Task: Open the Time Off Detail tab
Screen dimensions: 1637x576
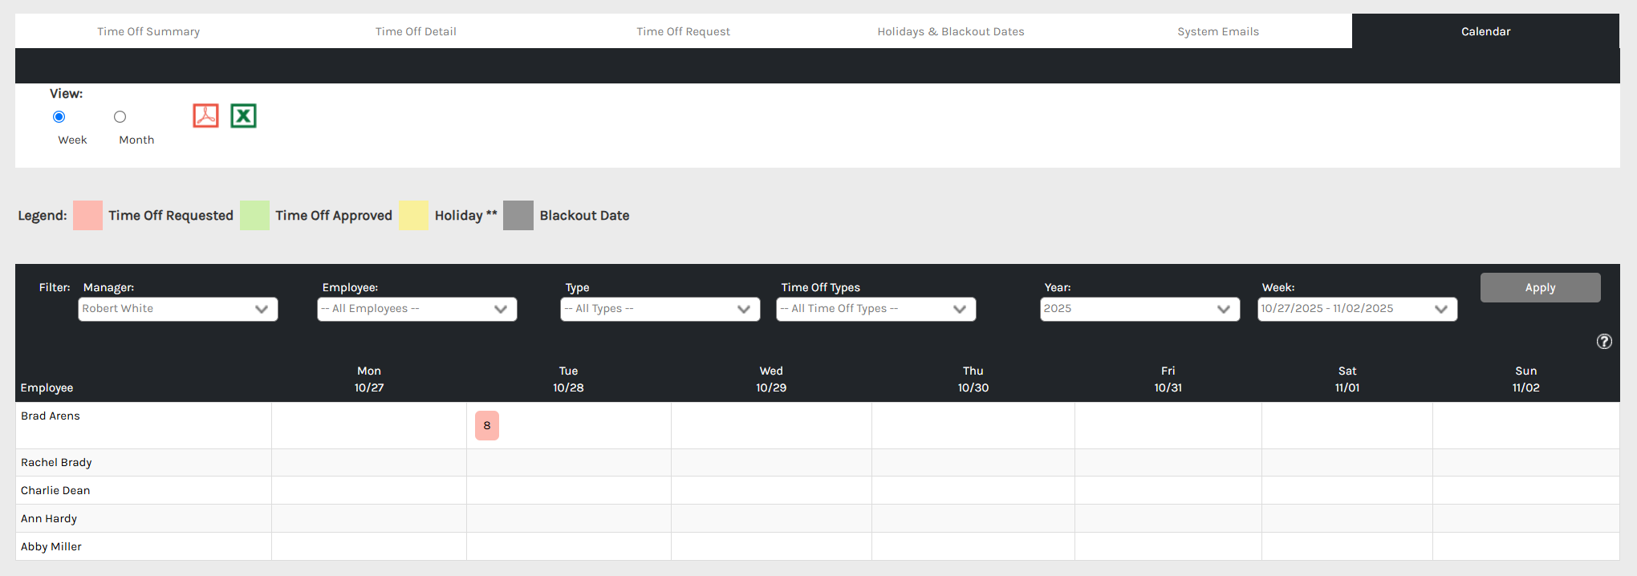Action: [x=416, y=31]
